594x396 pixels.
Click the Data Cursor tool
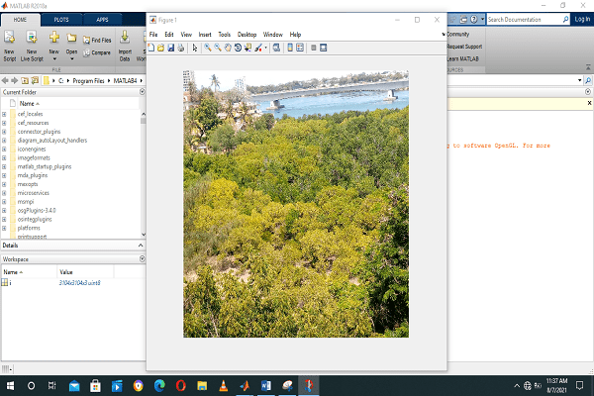[247, 48]
